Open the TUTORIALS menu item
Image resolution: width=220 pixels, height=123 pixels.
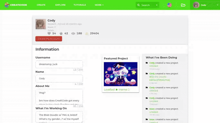click(x=80, y=5)
